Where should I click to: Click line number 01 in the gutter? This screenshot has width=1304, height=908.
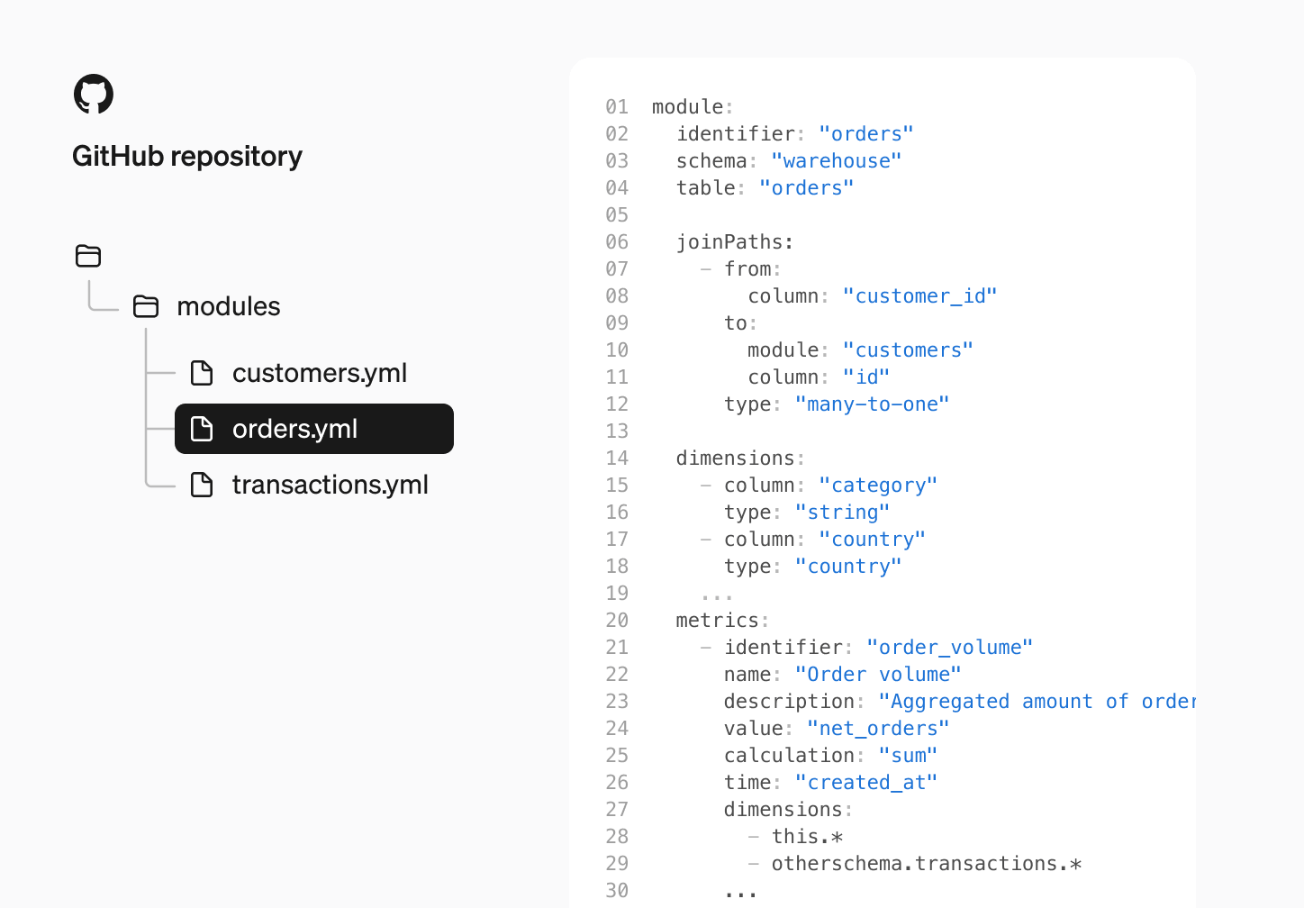617,106
